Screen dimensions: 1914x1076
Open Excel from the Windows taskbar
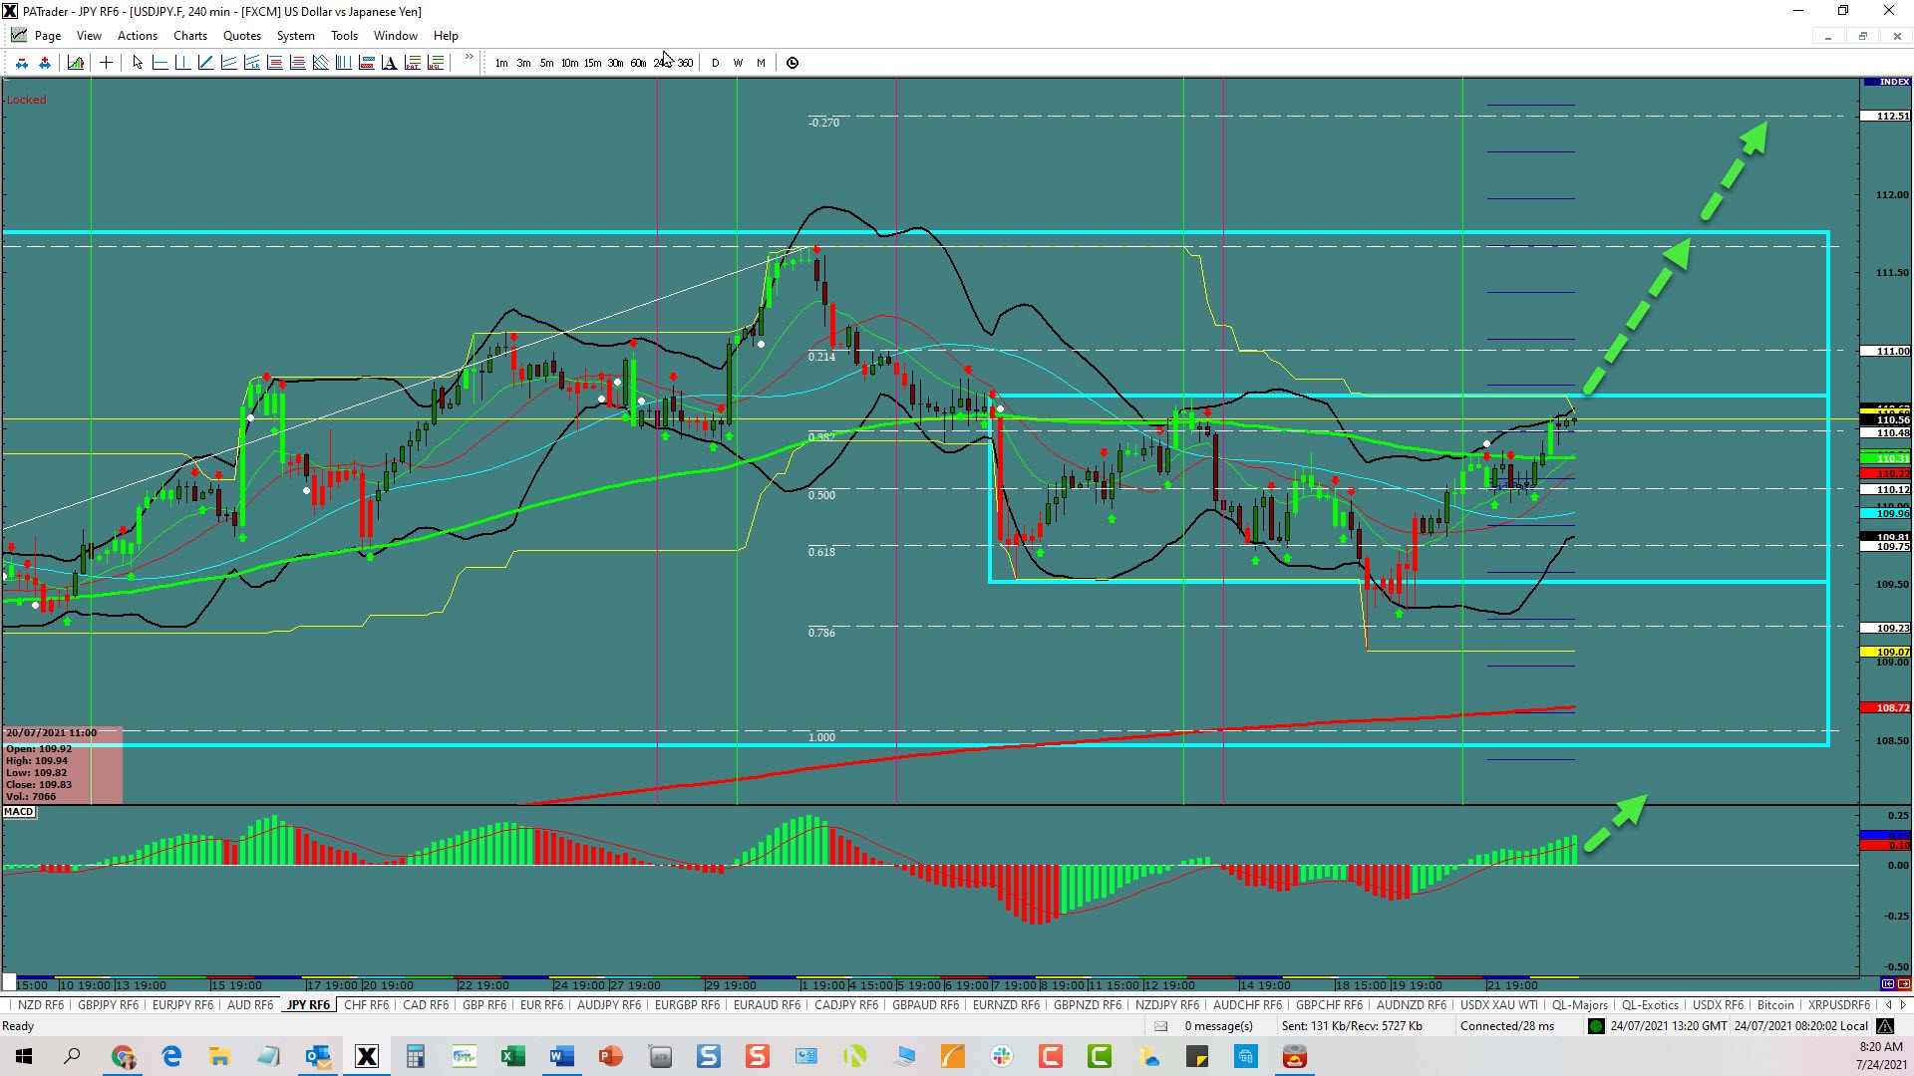513,1056
